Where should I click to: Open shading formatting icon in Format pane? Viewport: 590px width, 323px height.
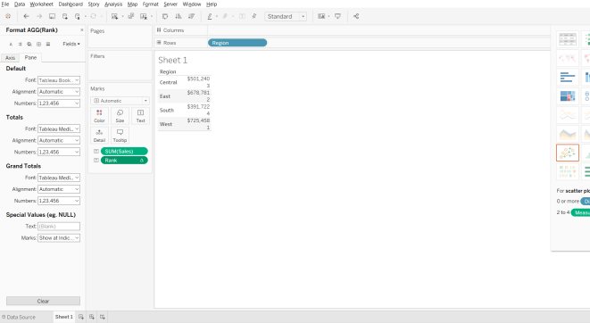click(x=29, y=44)
